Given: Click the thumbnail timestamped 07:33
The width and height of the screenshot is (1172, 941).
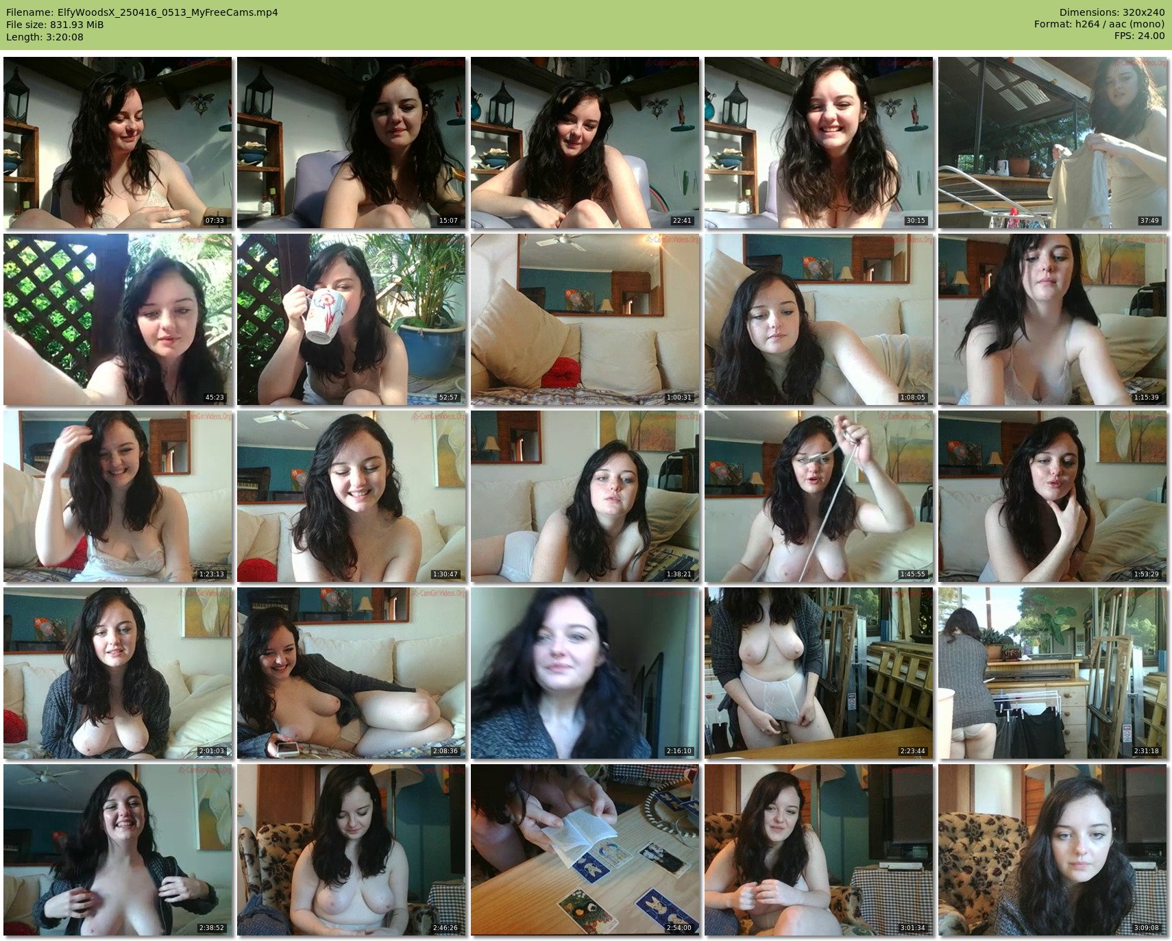Looking at the screenshot, I should [117, 143].
